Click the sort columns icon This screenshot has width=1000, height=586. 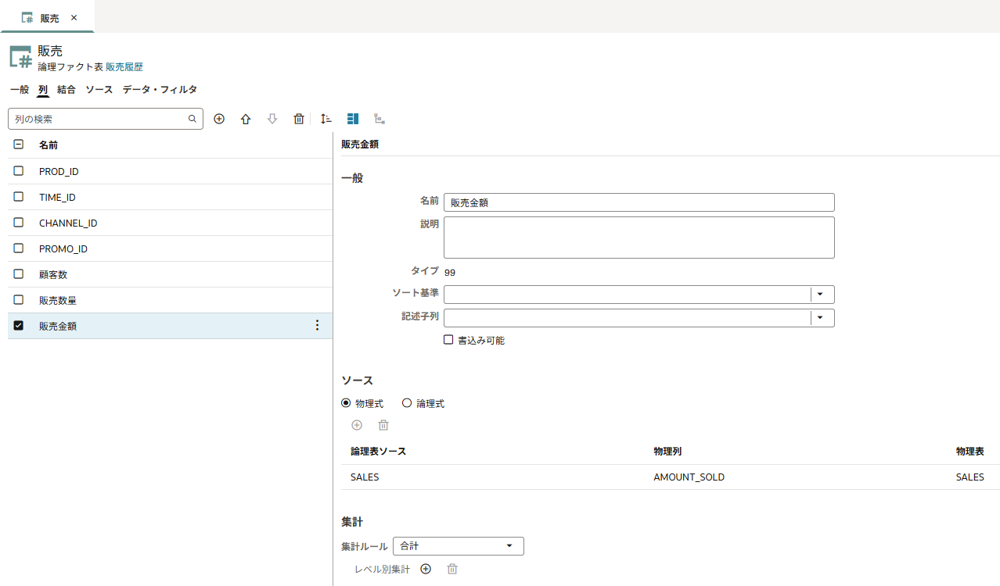(326, 119)
